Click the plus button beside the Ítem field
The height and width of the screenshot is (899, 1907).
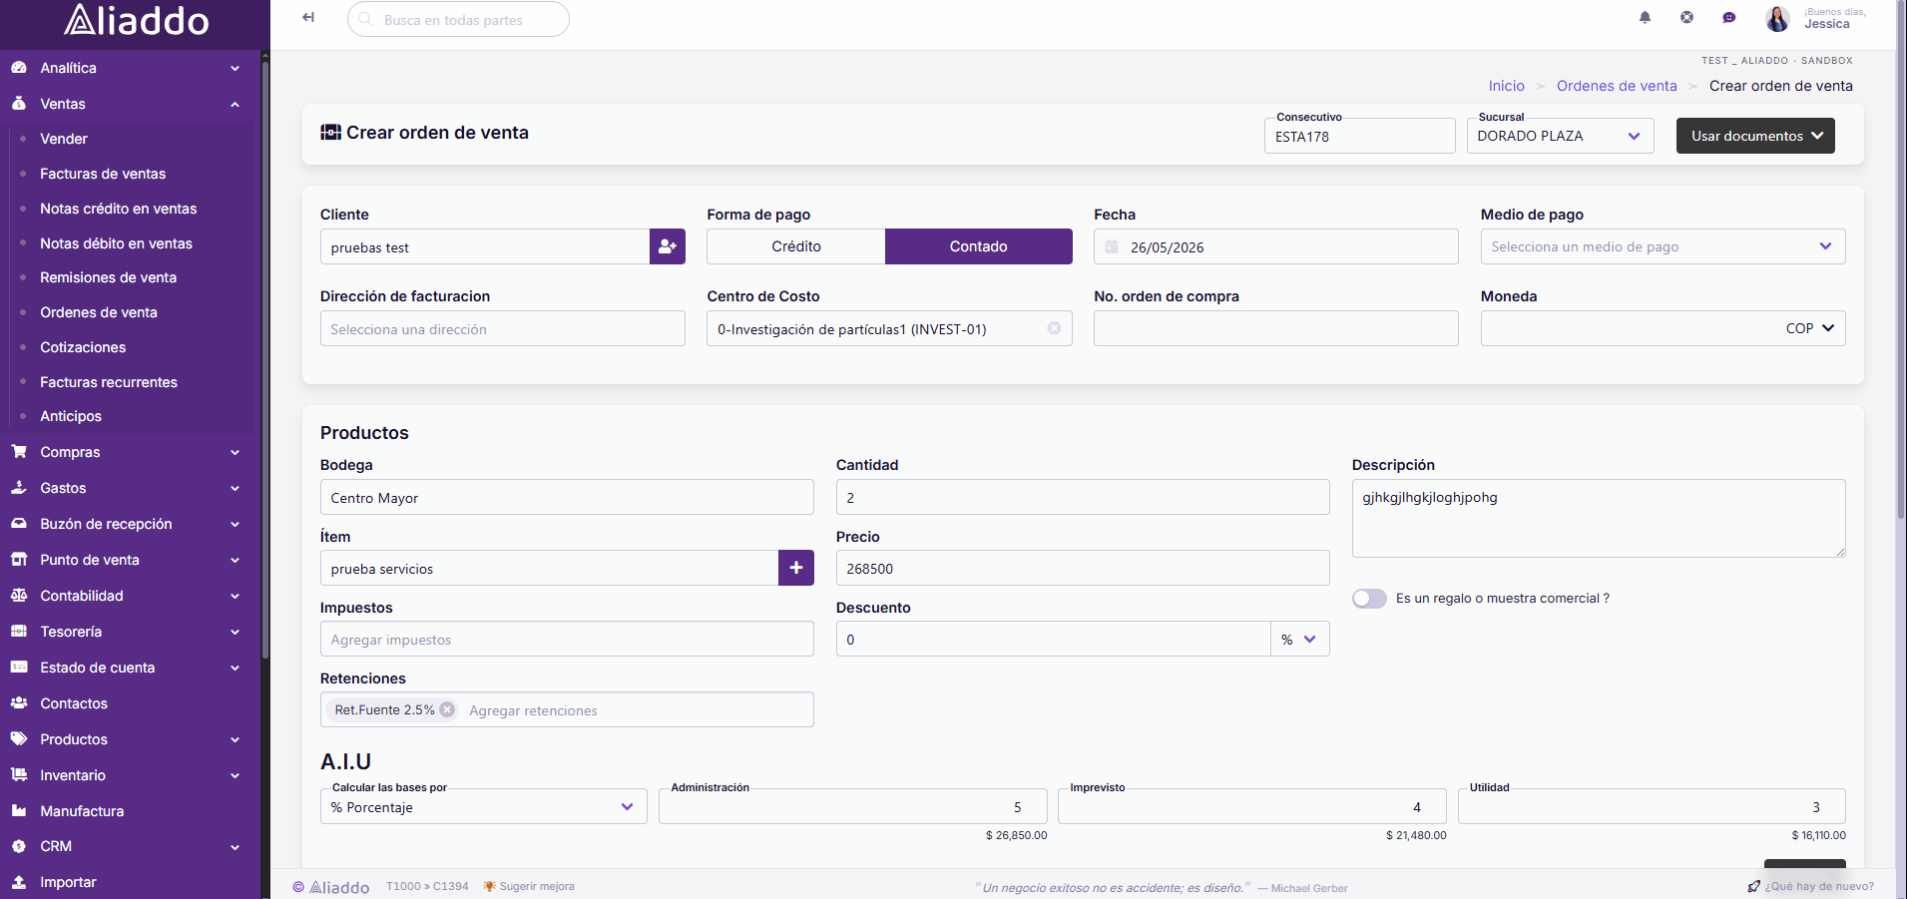click(x=796, y=568)
